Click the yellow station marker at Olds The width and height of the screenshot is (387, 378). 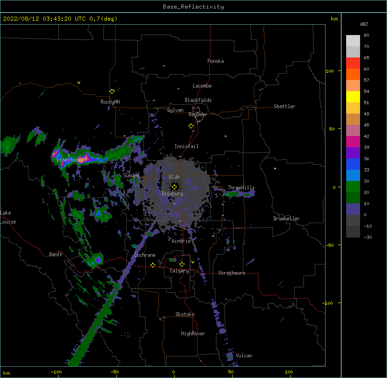(x=174, y=187)
